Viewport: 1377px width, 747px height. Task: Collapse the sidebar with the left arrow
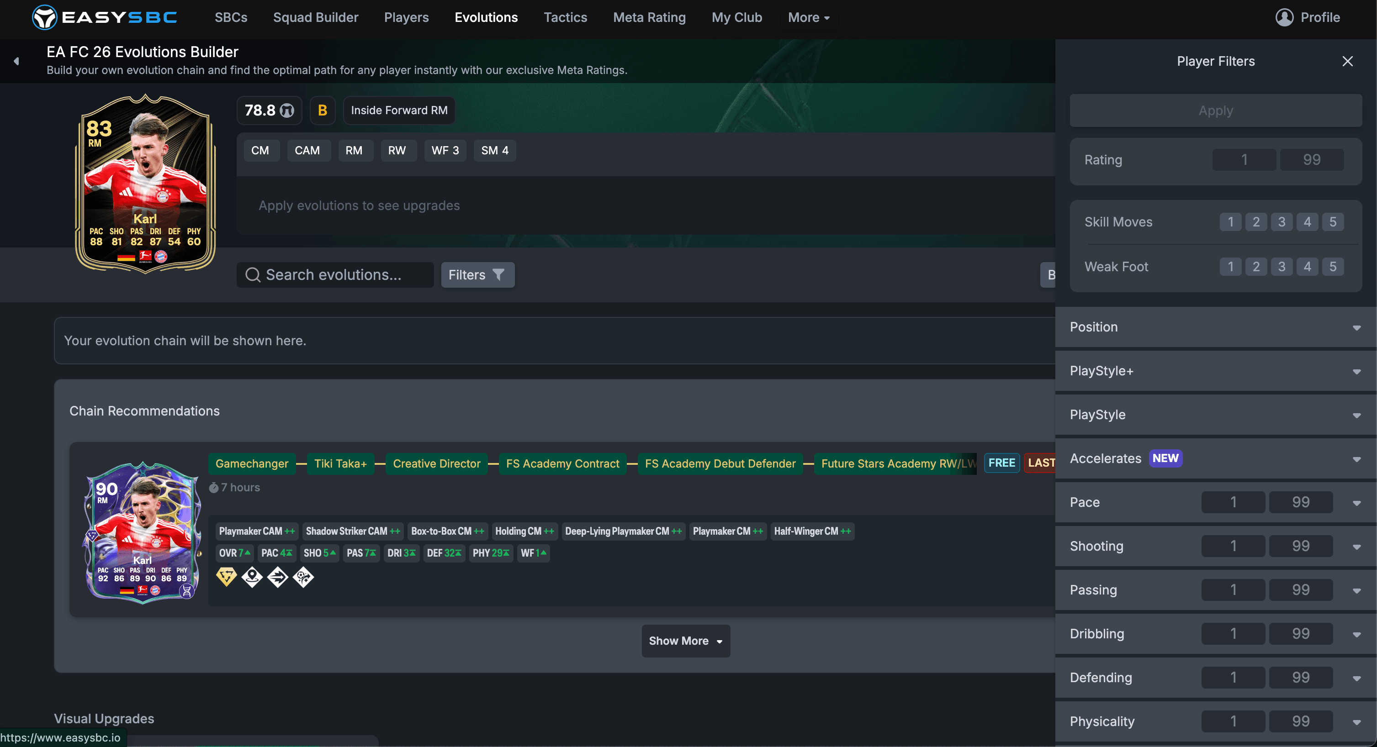(x=16, y=61)
